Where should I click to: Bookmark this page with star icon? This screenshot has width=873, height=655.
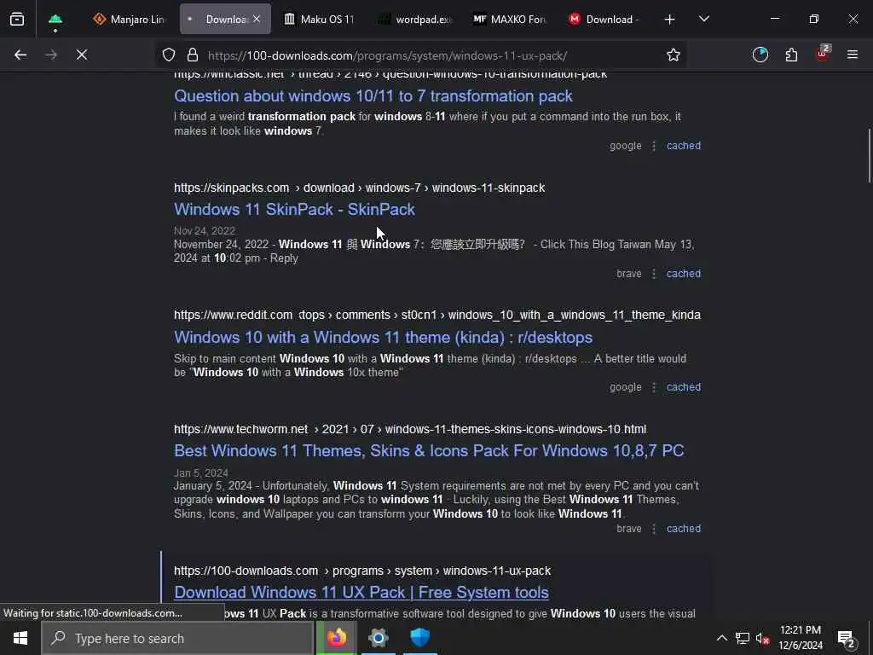click(x=674, y=55)
